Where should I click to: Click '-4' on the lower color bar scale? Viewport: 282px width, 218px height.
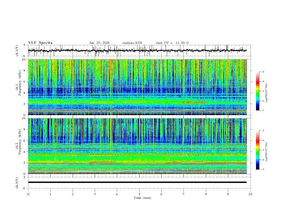262,140
